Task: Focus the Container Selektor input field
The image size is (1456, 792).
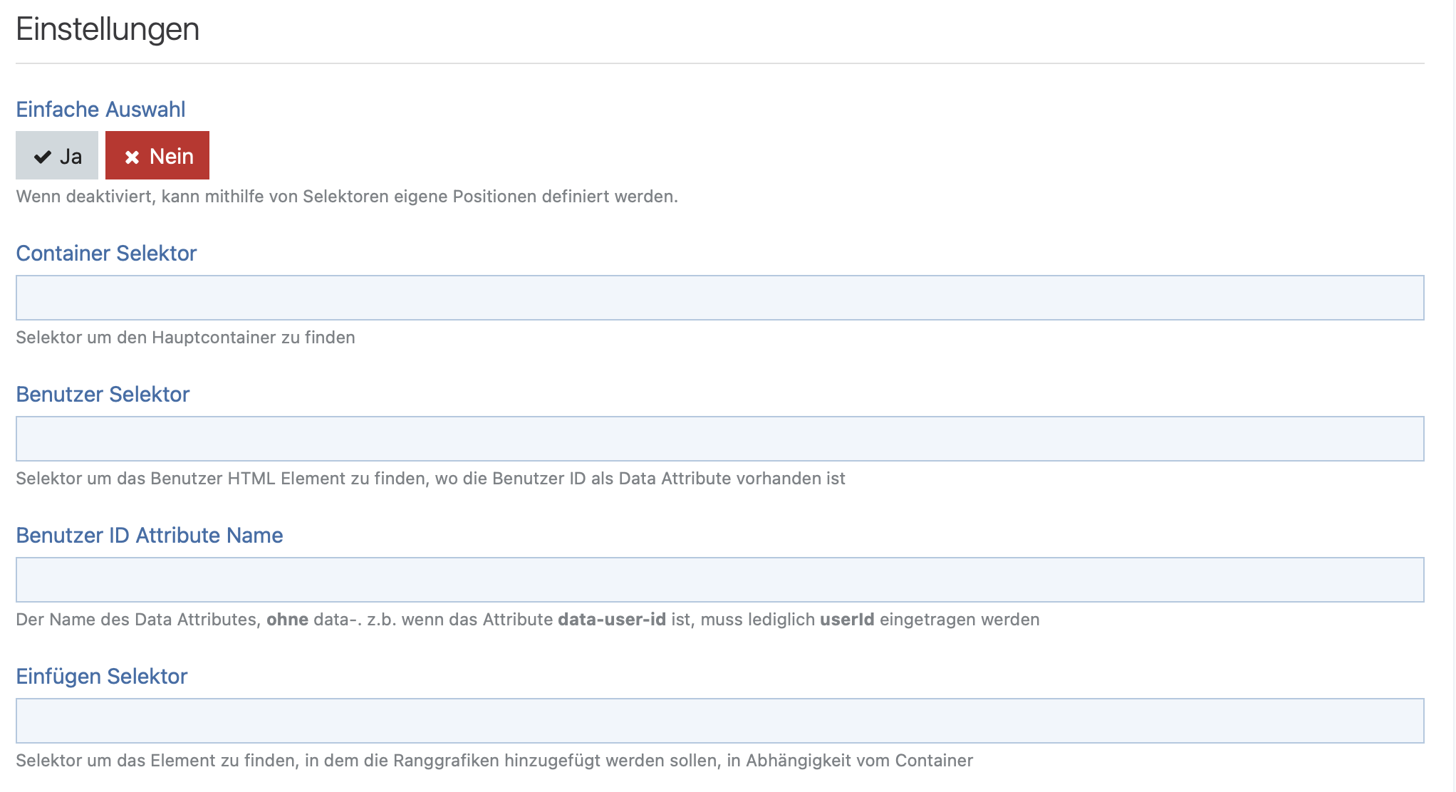Action: click(x=719, y=298)
